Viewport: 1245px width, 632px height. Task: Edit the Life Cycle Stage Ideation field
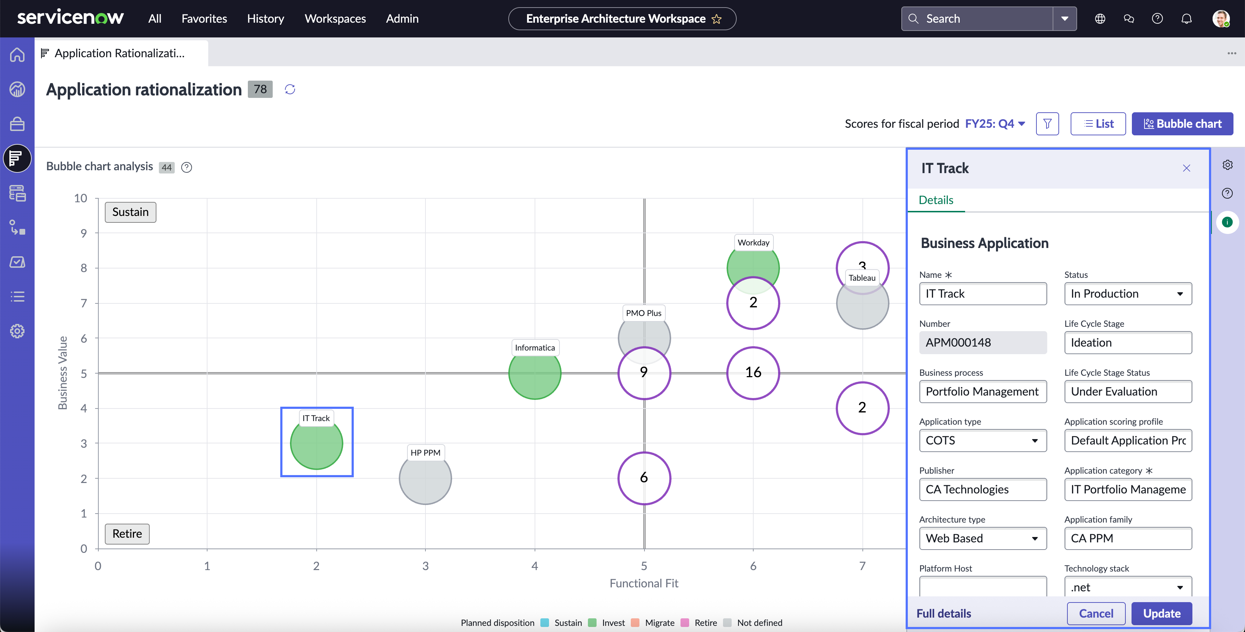[x=1128, y=343]
